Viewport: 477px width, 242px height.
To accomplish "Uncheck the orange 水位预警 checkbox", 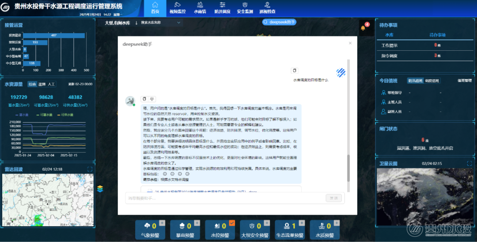I will coord(232,223).
